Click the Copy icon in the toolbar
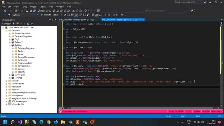 [77, 11]
